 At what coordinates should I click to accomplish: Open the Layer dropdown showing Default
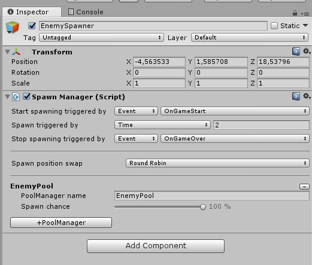250,38
